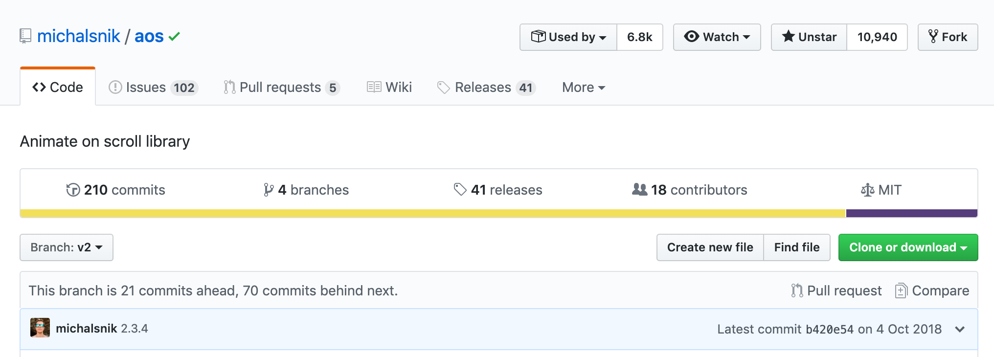Click the 41 badge on the Releases tab
Image resolution: width=994 pixels, height=357 pixels.
pos(526,88)
